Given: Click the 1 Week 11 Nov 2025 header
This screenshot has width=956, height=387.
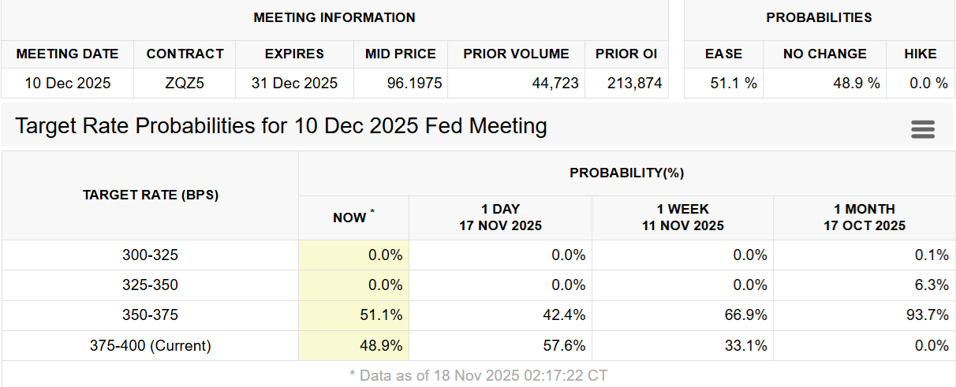Looking at the screenshot, I should (x=682, y=218).
